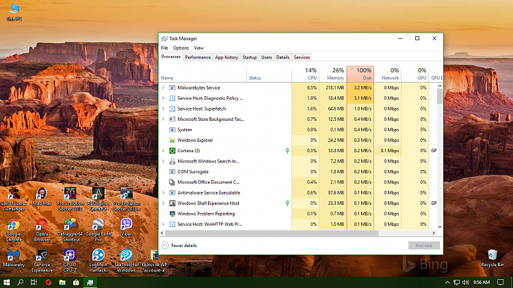Open Opera from the taskbar

(49, 282)
